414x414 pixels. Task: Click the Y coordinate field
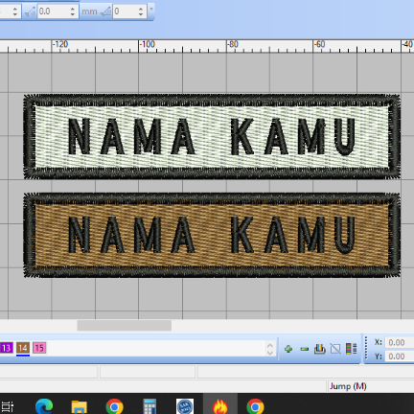coord(400,356)
